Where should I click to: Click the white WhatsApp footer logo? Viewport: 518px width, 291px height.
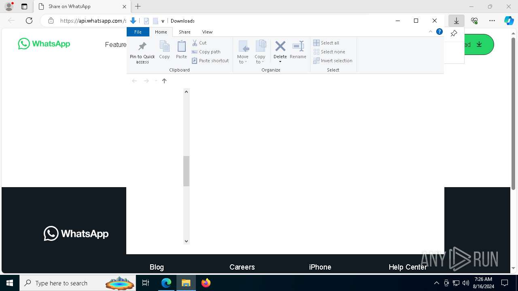point(76,234)
